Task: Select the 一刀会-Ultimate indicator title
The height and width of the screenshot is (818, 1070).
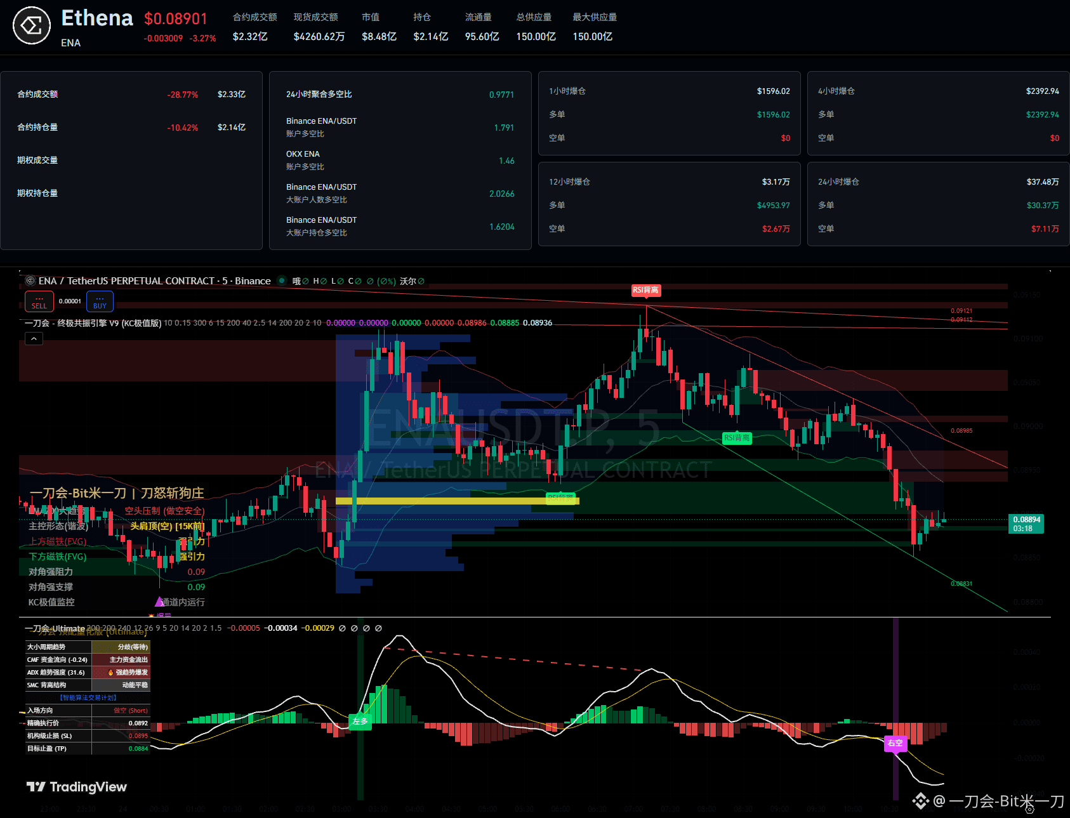Action: pyautogui.click(x=55, y=628)
